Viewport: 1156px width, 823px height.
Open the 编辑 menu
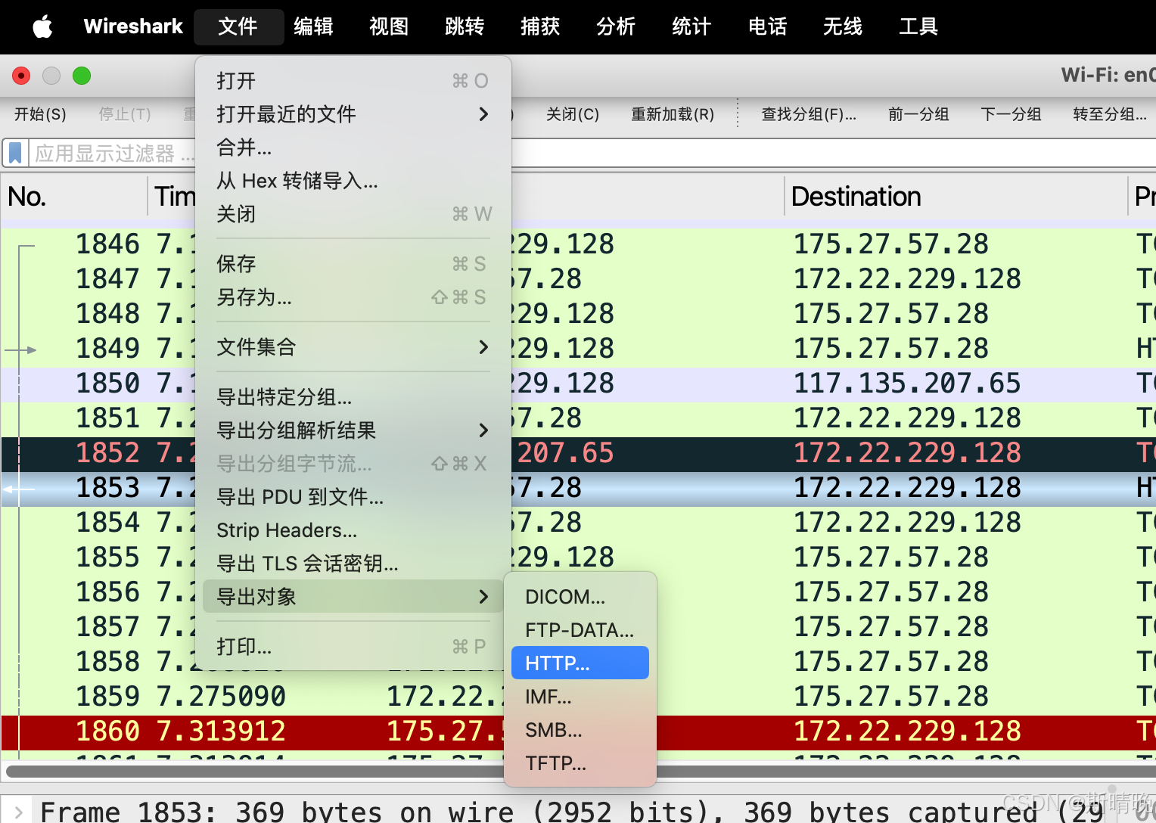[x=313, y=26]
